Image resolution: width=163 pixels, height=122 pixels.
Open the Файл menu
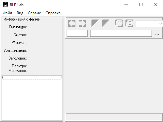pyautogui.click(x=7, y=13)
